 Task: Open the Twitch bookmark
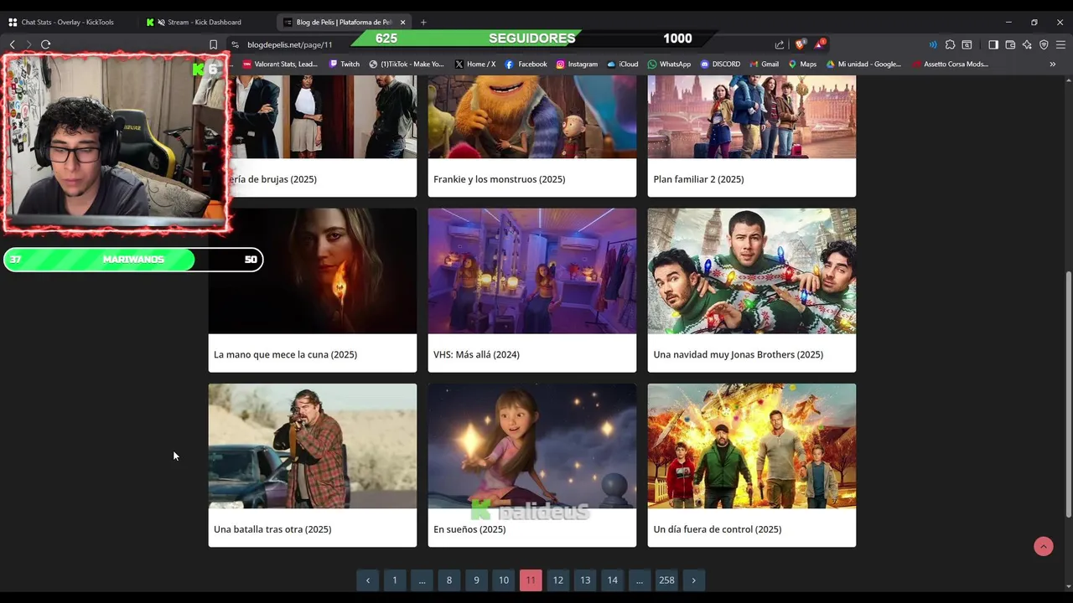point(345,64)
